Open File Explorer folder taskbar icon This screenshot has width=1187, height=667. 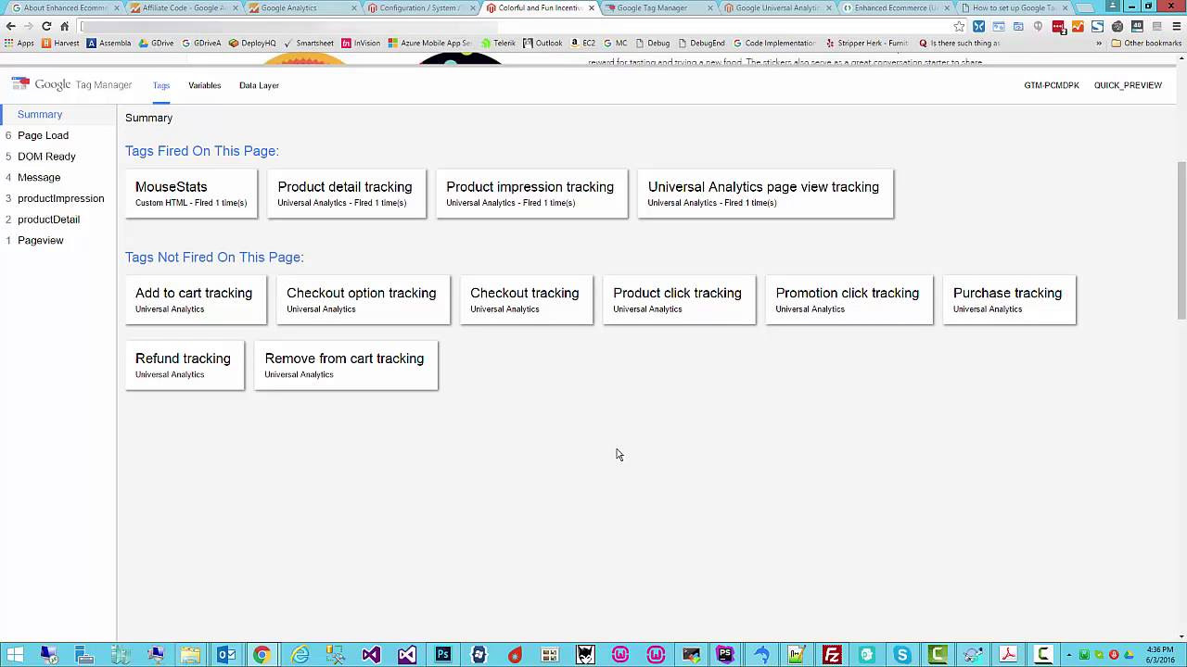coord(191,655)
